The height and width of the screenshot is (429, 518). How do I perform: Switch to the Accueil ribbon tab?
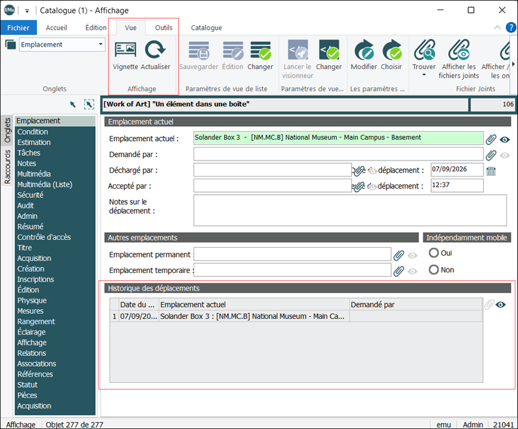tap(56, 28)
